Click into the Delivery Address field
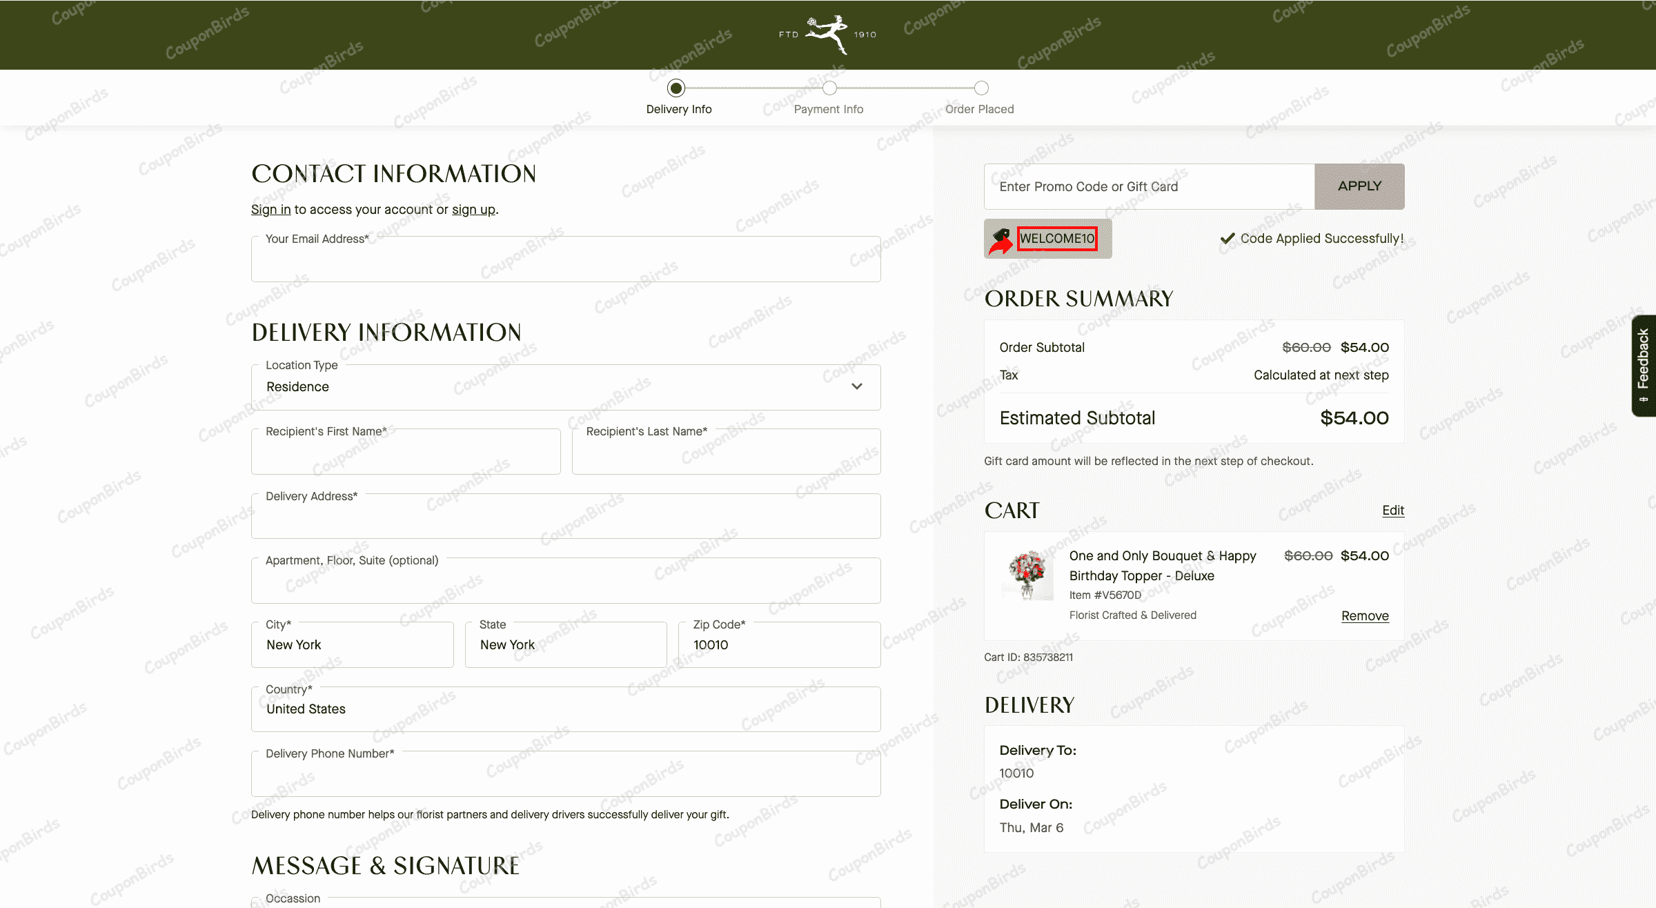Screen dimensions: 1656x908 click(x=566, y=516)
